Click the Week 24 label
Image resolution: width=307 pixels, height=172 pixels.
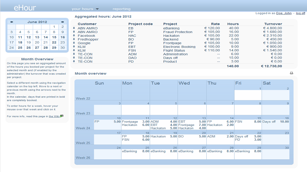coord(83,128)
